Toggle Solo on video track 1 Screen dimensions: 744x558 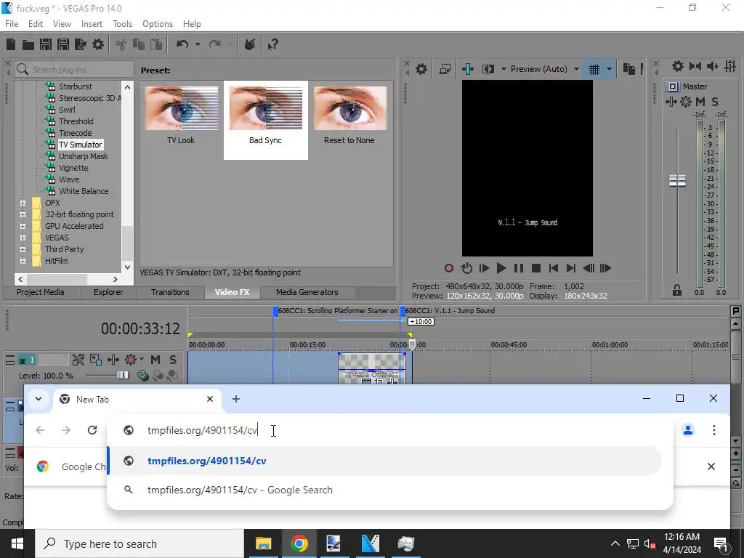[x=173, y=360]
